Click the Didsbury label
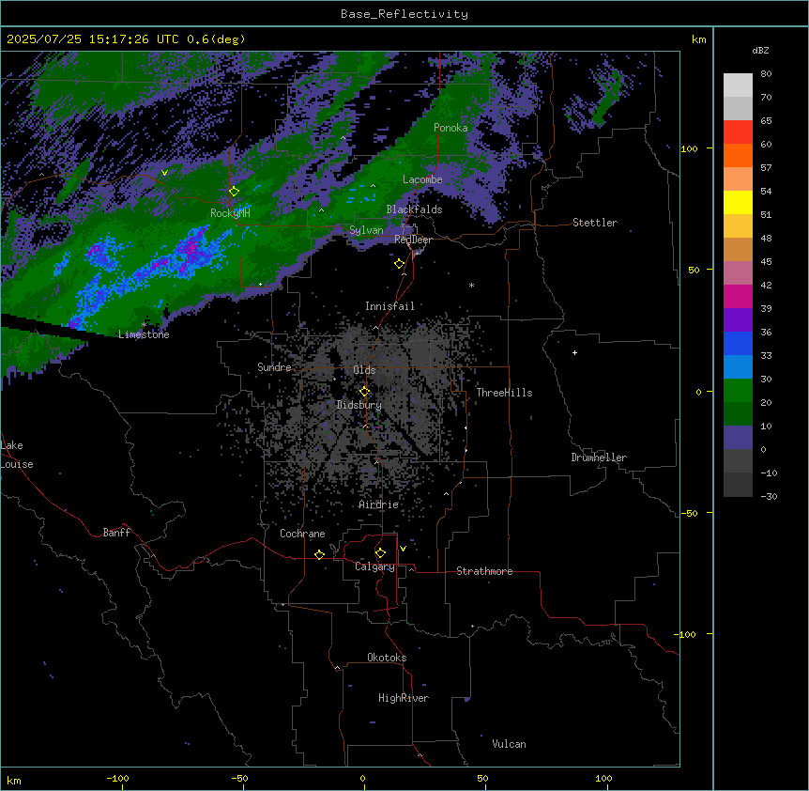Image resolution: width=809 pixels, height=791 pixels. click(x=359, y=405)
